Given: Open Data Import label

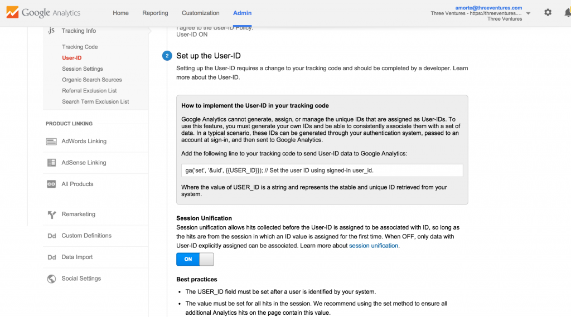Looking at the screenshot, I should 77,257.
